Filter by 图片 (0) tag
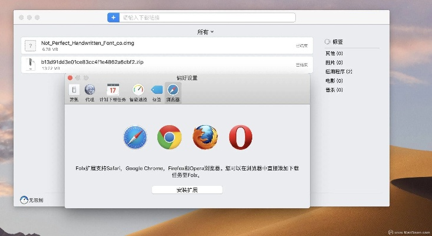The width and height of the screenshot is (432, 236). 334,63
